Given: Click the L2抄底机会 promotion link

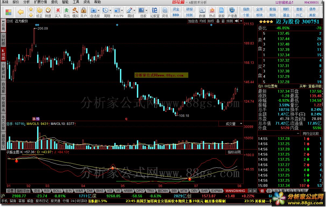Looking at the screenshot, I should (x=284, y=2).
